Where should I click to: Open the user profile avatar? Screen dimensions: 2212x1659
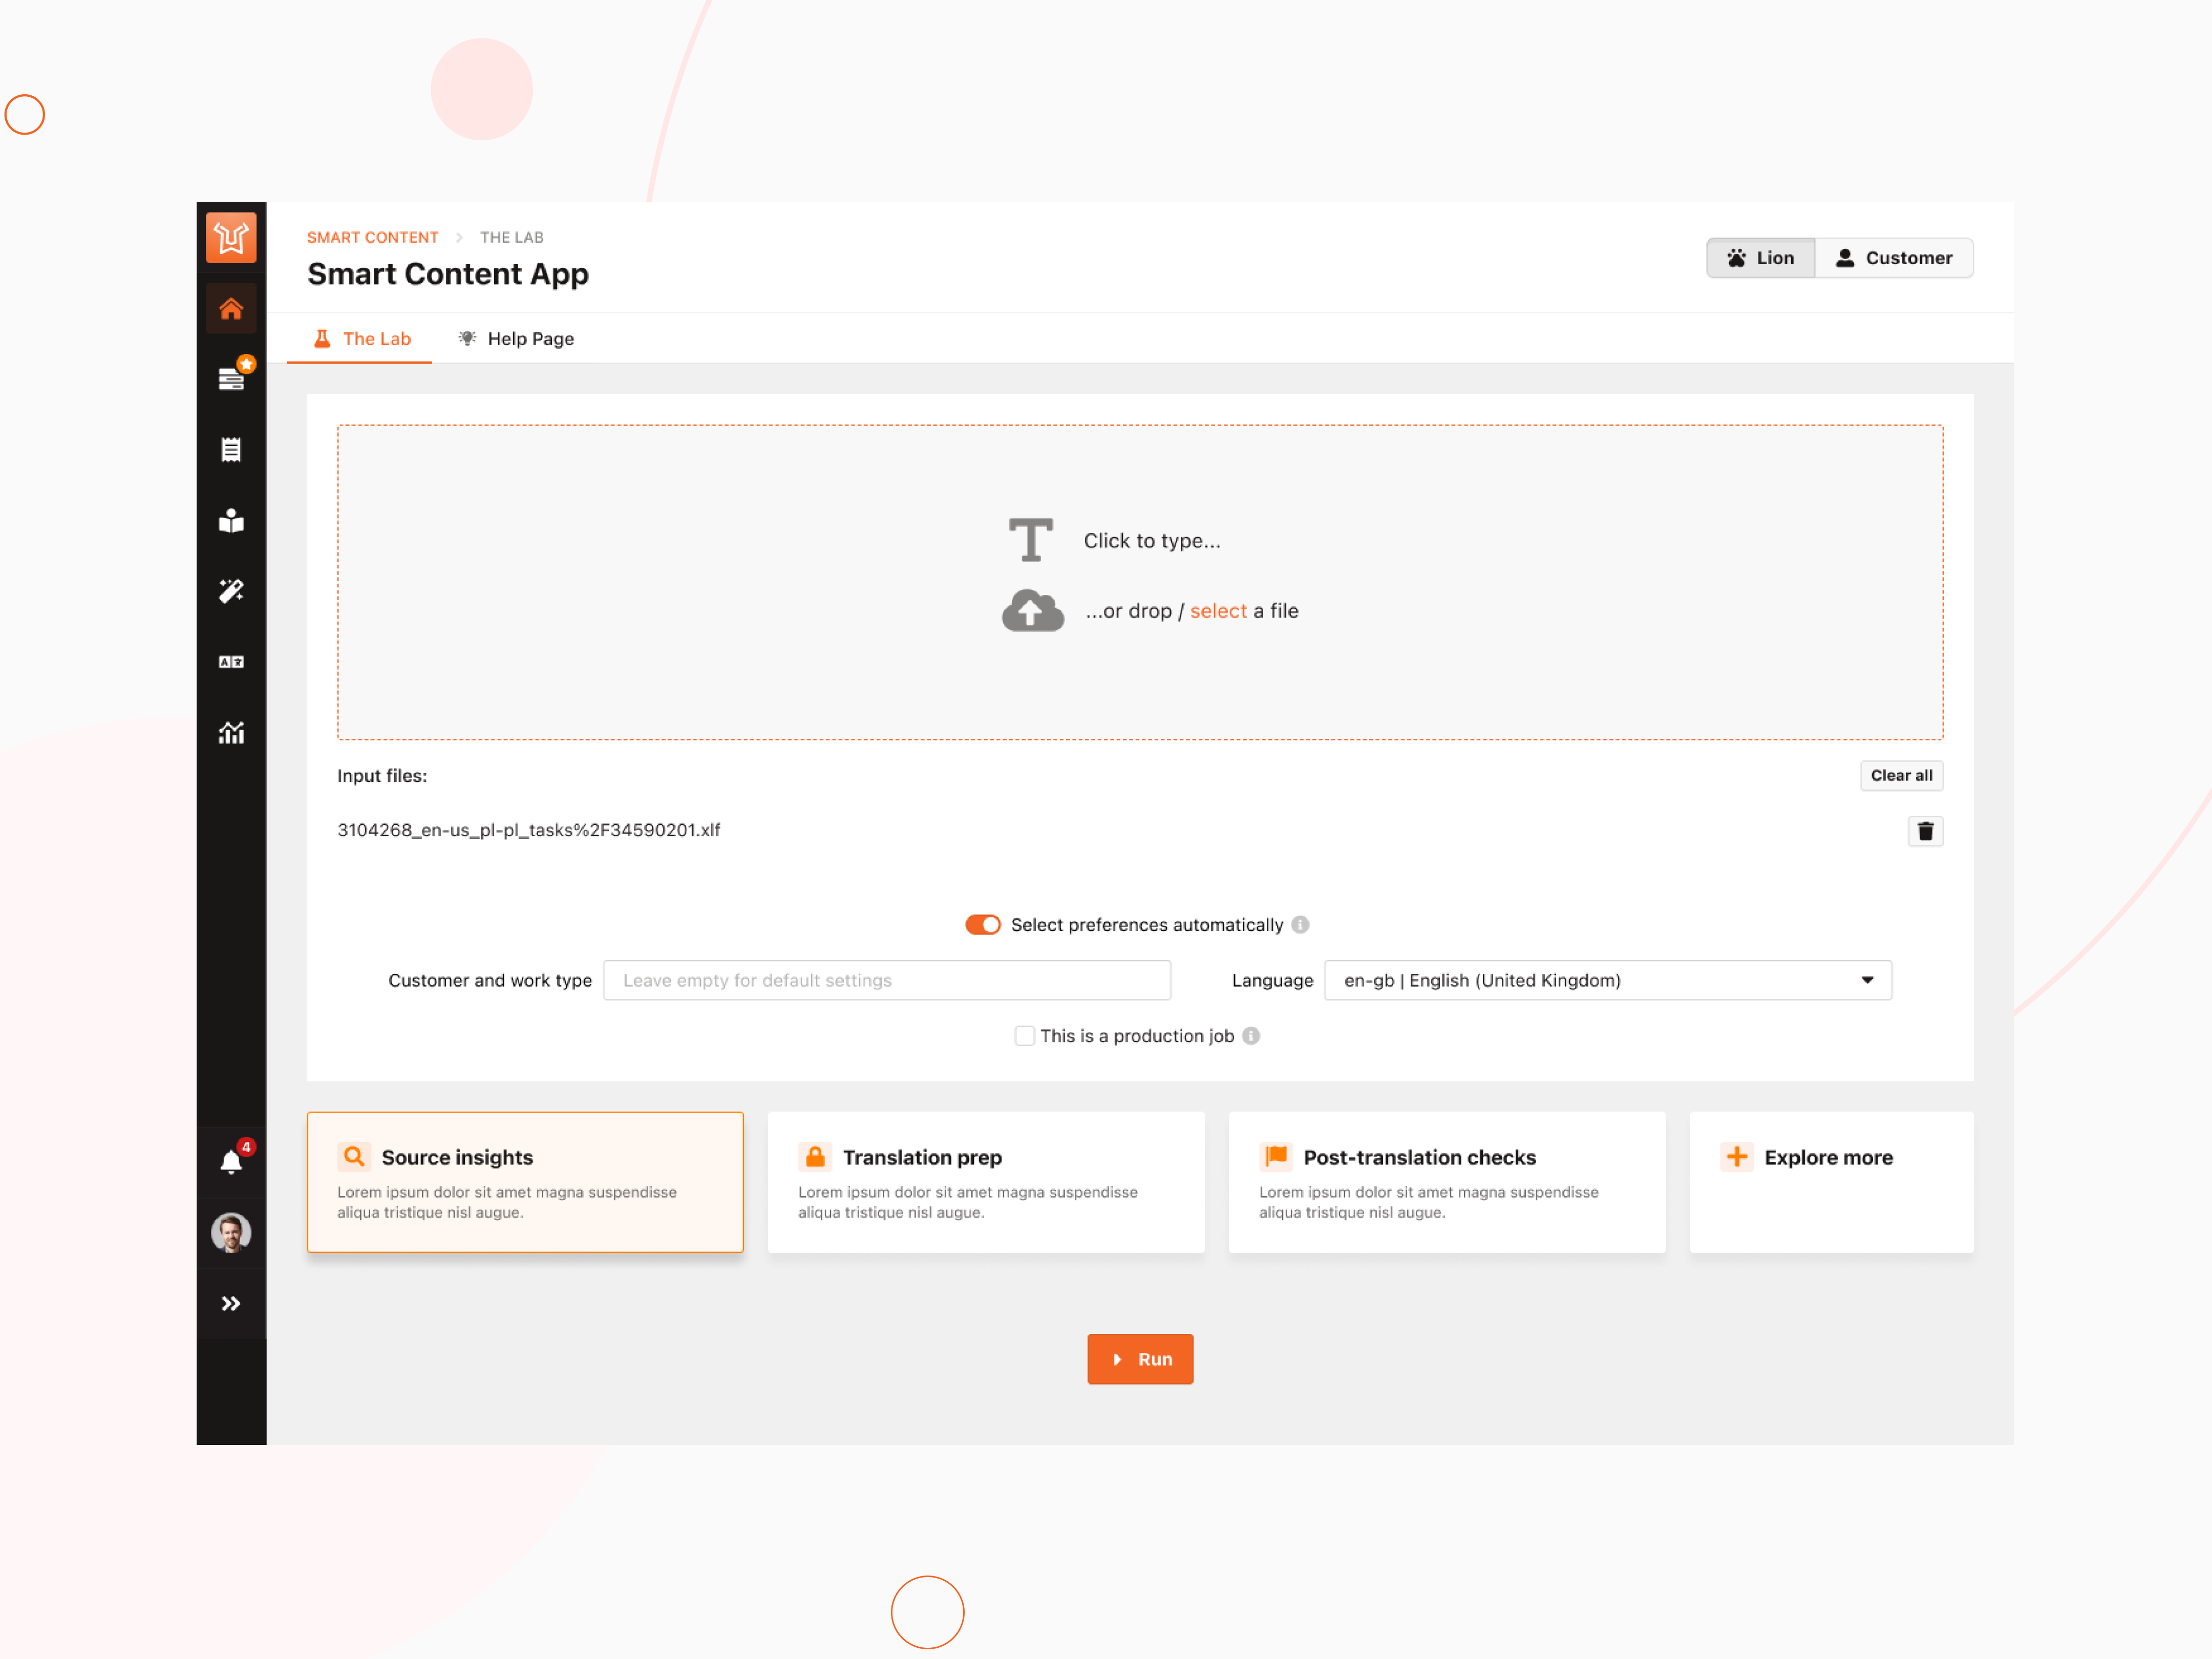[231, 1232]
